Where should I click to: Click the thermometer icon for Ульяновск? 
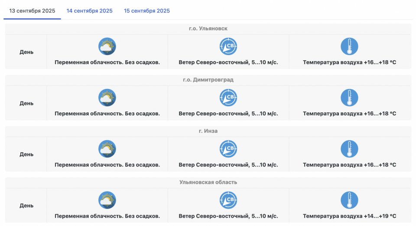(349, 46)
